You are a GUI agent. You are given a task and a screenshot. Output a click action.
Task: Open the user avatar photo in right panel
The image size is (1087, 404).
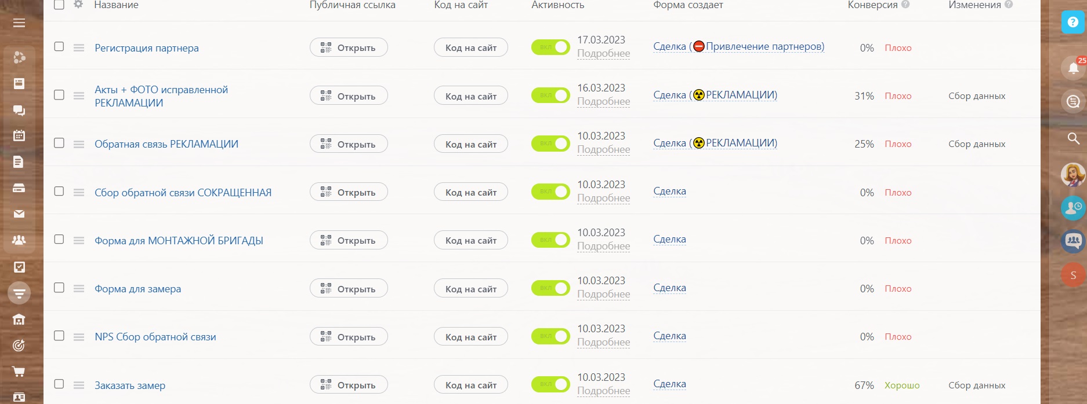tap(1073, 174)
